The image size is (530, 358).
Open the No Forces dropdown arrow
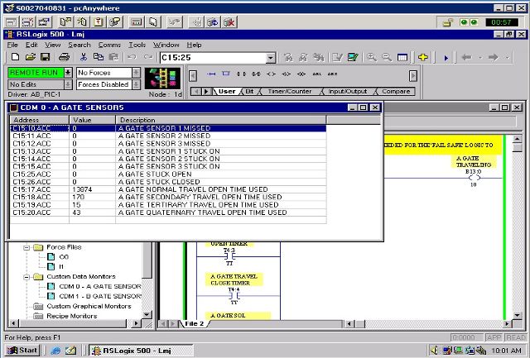click(136, 73)
